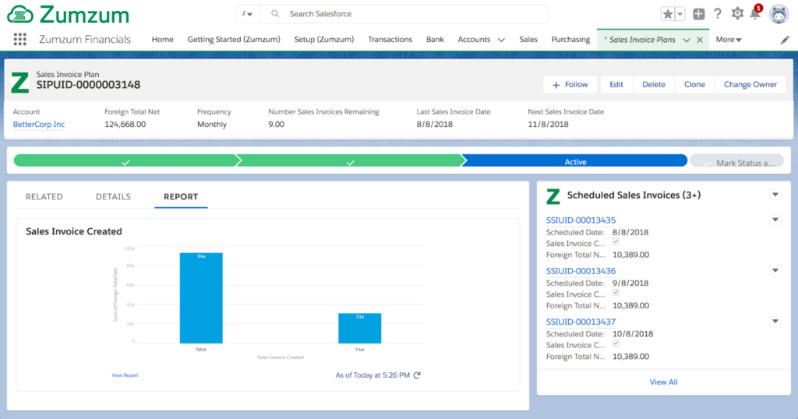
Task: Open the BetterCorp Inc account link
Action: 39,124
